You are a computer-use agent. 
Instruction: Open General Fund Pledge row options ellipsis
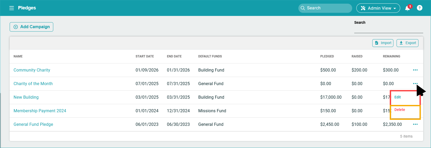point(415,124)
